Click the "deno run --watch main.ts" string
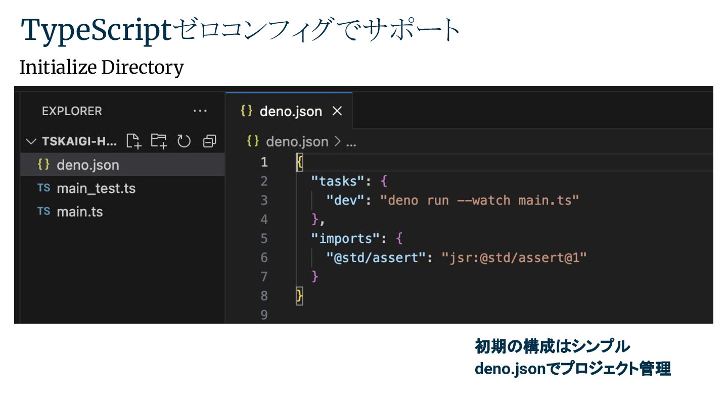The image size is (728, 409). click(x=479, y=200)
